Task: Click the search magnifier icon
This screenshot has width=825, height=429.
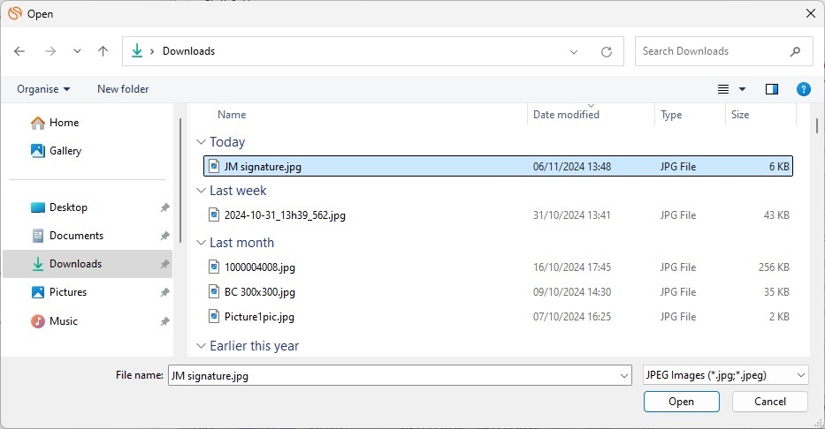Action: pyautogui.click(x=795, y=51)
